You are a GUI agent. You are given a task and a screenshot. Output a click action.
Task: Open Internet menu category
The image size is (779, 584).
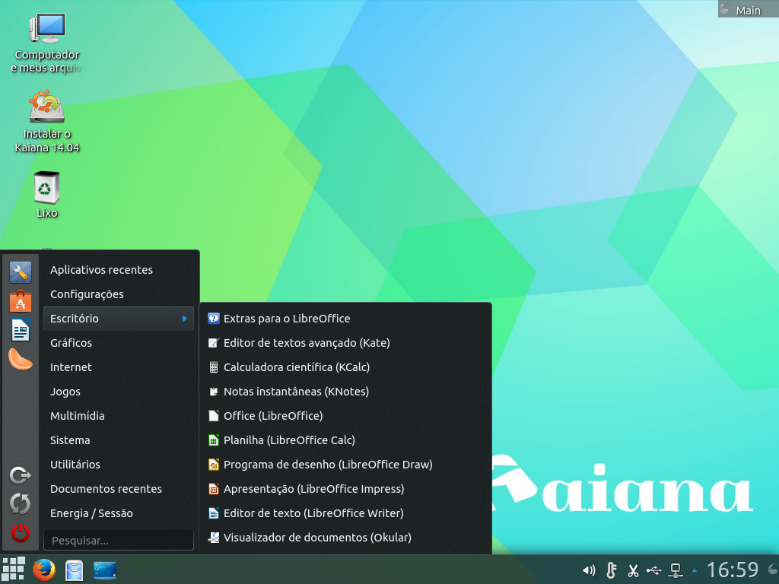[118, 367]
